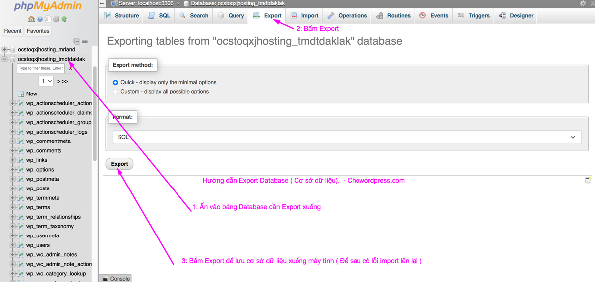Image resolution: width=595 pixels, height=282 pixels.
Task: Click the Export submit button
Action: (x=119, y=164)
